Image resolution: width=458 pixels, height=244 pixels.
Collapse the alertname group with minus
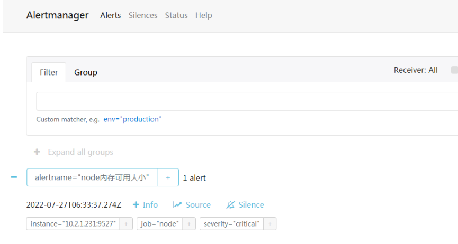[x=14, y=177]
